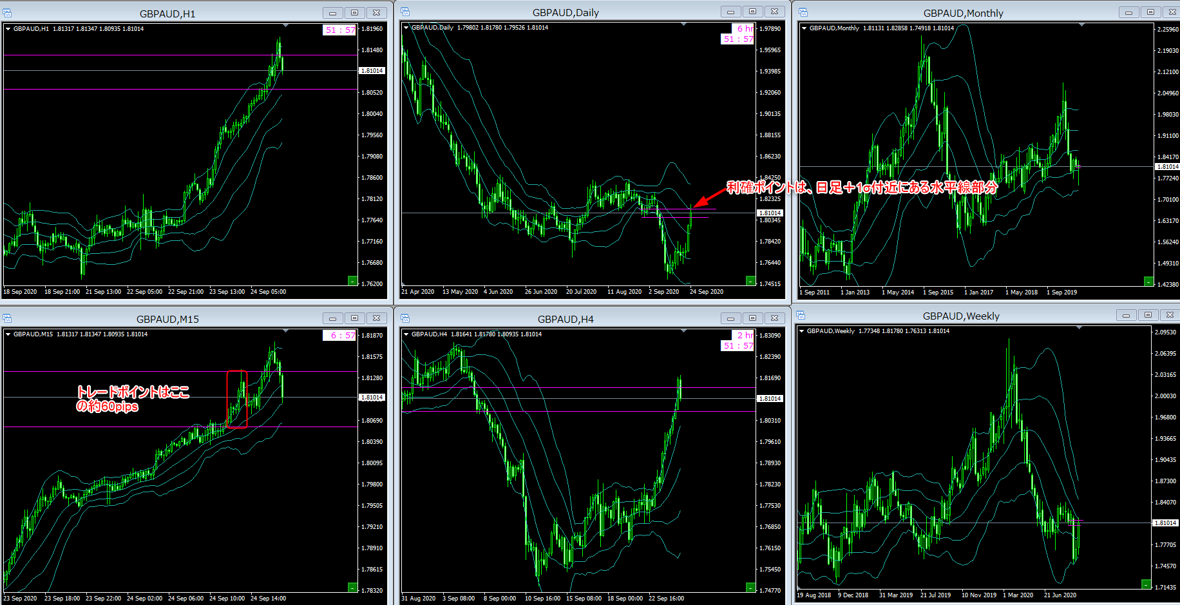Click the GBPAUD,Monthly window title icon
Screen dimensions: 1180x605
tap(803, 12)
